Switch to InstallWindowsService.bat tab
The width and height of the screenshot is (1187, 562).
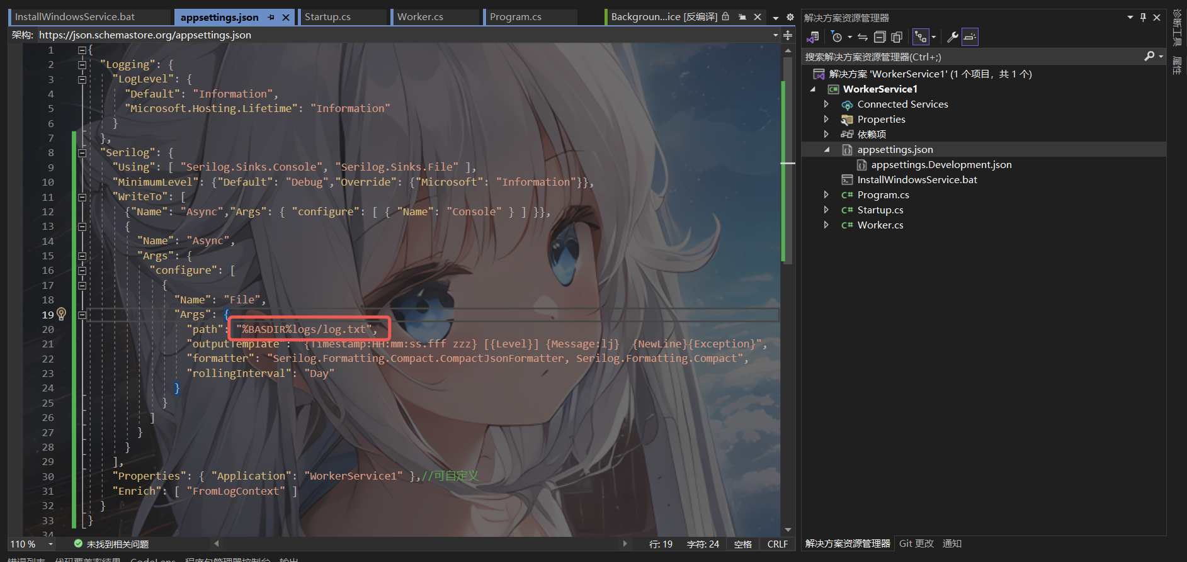[x=89, y=17]
